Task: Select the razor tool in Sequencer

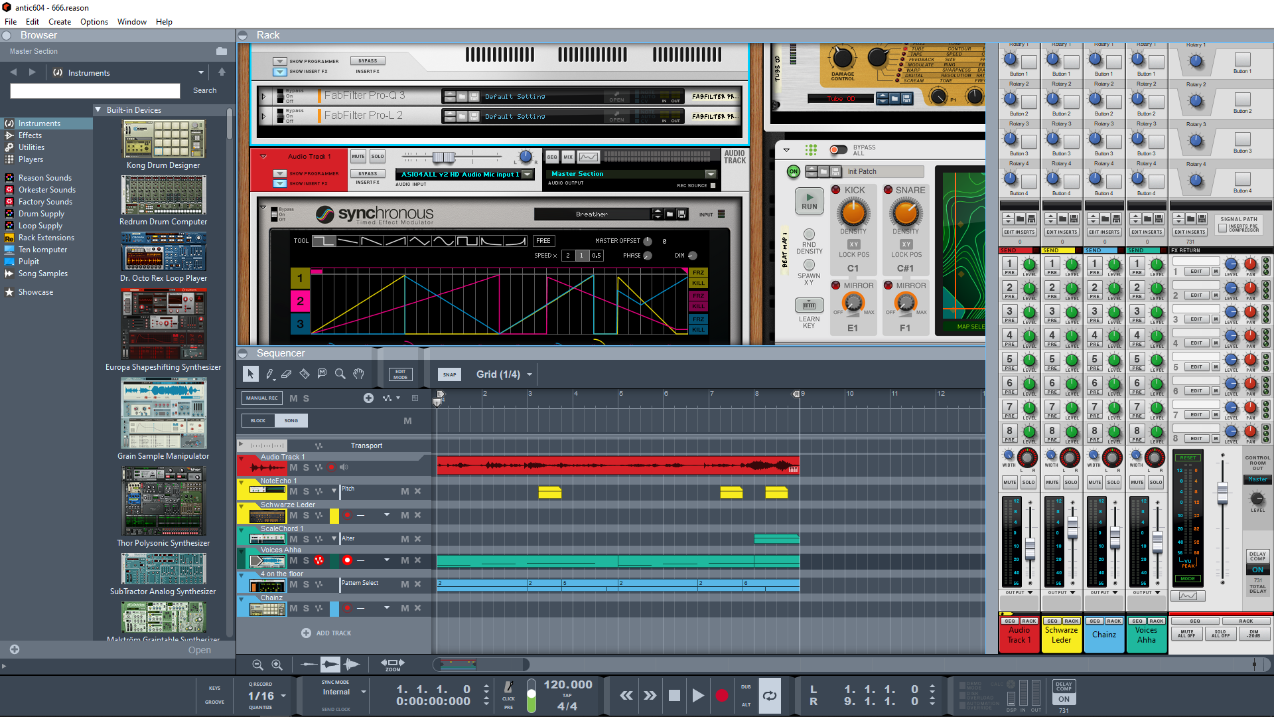Action: (305, 374)
